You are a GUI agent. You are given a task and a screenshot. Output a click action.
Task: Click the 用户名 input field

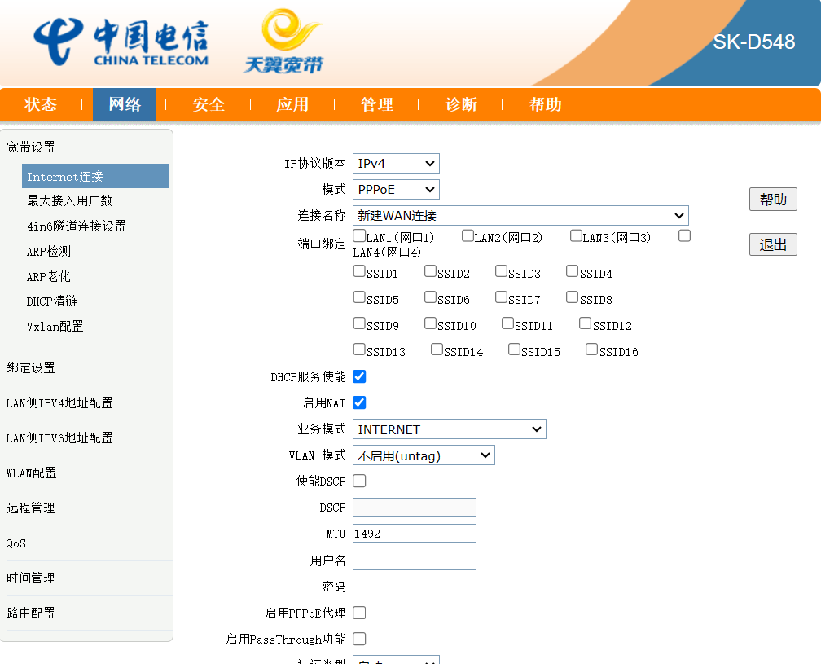click(x=414, y=561)
